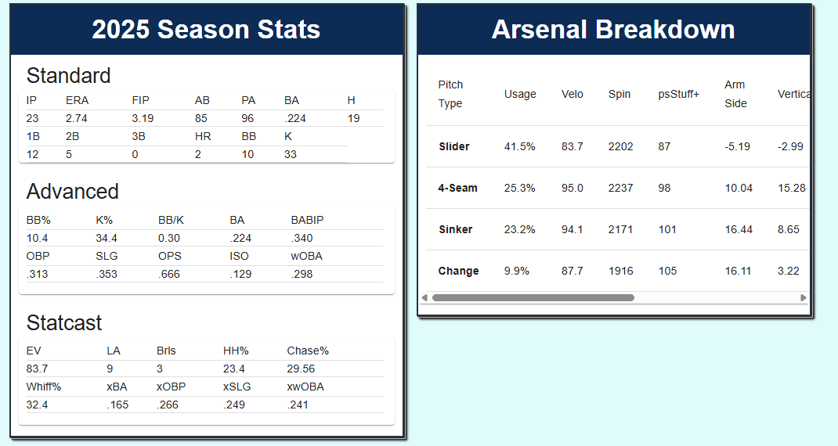The image size is (838, 446).
Task: Click the Arm Side column header
Action: coord(735,94)
